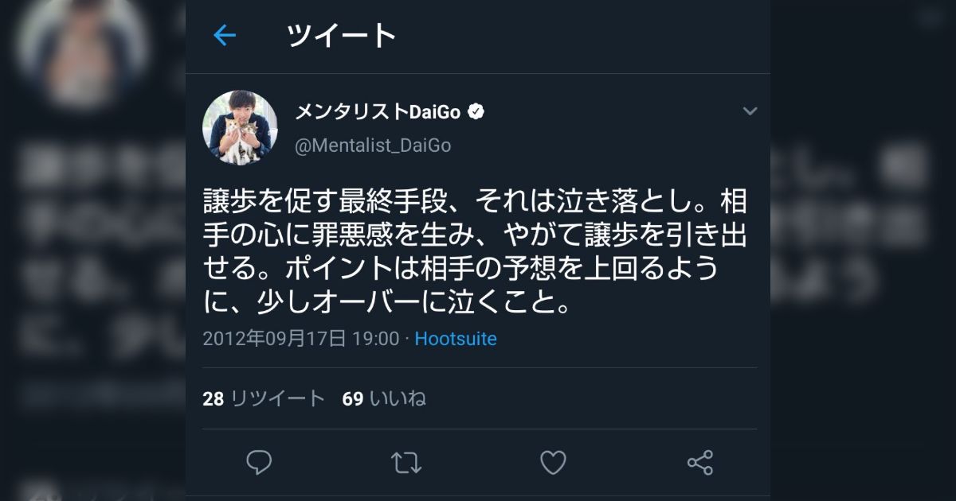This screenshot has height=501, width=956.
Task: Like this tweet with the heart icon
Action: pos(552,462)
